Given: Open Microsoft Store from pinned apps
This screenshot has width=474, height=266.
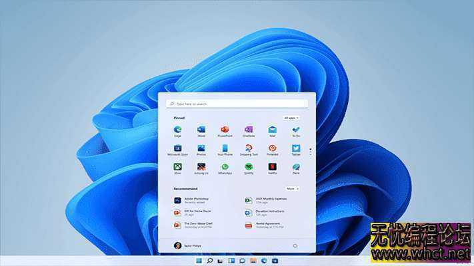Looking at the screenshot, I should [178, 148].
